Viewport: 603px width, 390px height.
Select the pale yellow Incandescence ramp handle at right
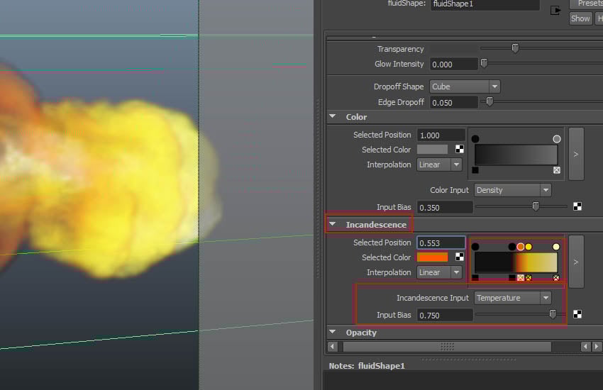pyautogui.click(x=556, y=247)
